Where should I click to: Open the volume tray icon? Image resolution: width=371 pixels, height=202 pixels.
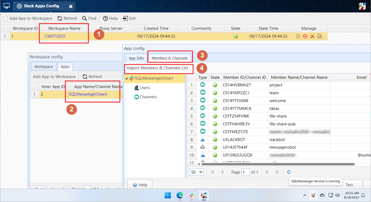(x=338, y=195)
